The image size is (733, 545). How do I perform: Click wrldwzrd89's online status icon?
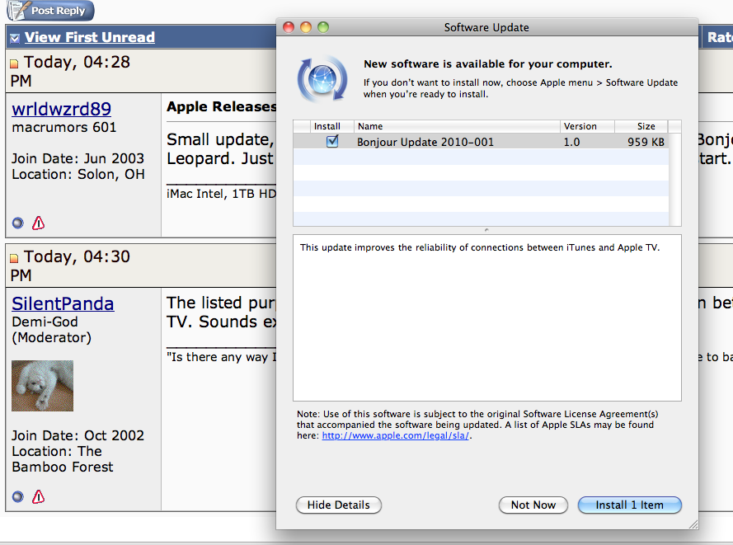pyautogui.click(x=18, y=223)
